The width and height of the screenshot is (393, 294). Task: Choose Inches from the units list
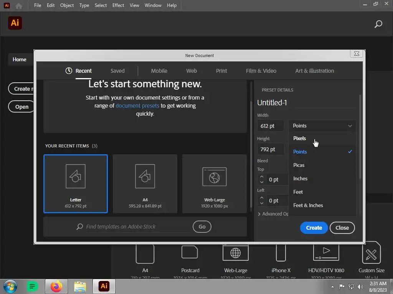point(322,178)
